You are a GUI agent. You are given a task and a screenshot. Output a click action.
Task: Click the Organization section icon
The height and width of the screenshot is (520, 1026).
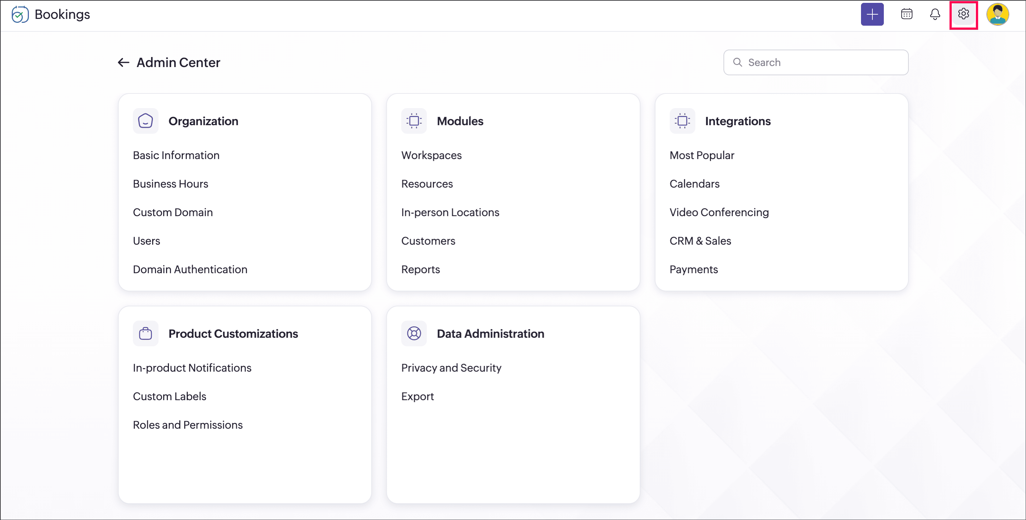pos(145,121)
